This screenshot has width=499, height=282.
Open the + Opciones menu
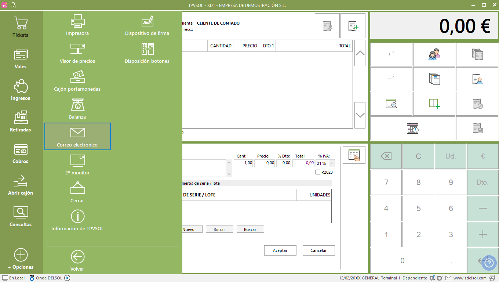(21, 259)
